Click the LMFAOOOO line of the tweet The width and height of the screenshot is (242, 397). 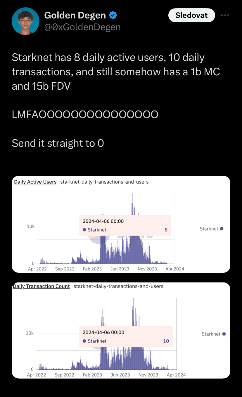85,115
